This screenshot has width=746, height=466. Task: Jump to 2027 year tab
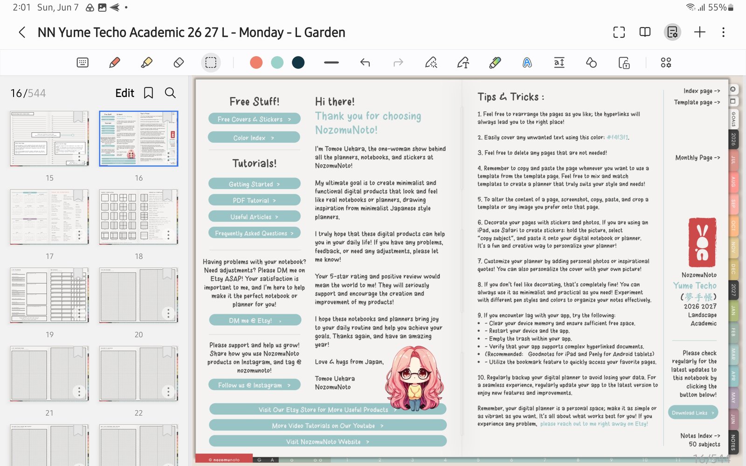click(x=733, y=290)
